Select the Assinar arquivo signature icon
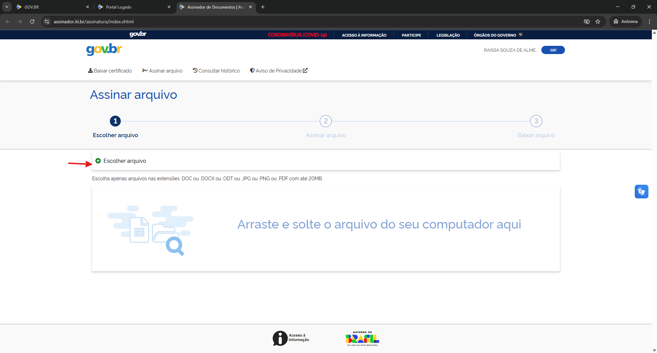 coord(145,70)
